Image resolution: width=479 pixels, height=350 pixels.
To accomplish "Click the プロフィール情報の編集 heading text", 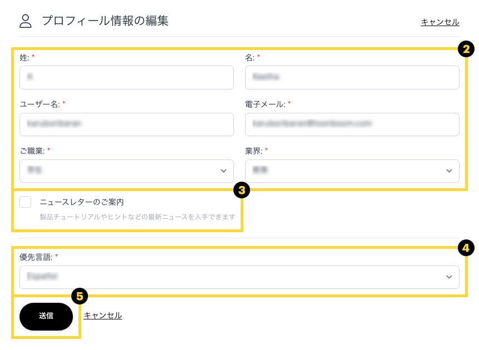I will [105, 21].
